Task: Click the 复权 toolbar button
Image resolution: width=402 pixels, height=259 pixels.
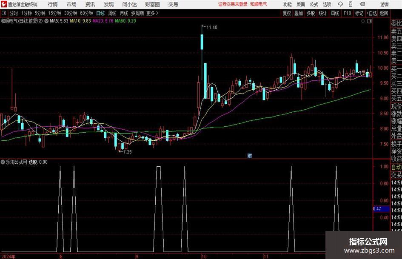Action: click(x=287, y=13)
